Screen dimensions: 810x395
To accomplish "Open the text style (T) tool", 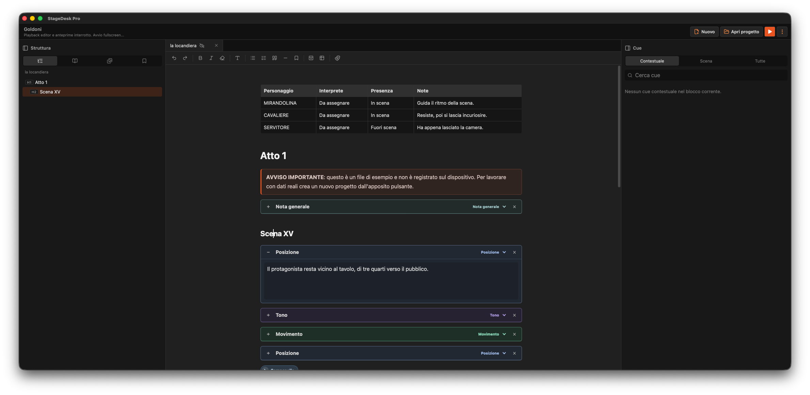I will [237, 58].
